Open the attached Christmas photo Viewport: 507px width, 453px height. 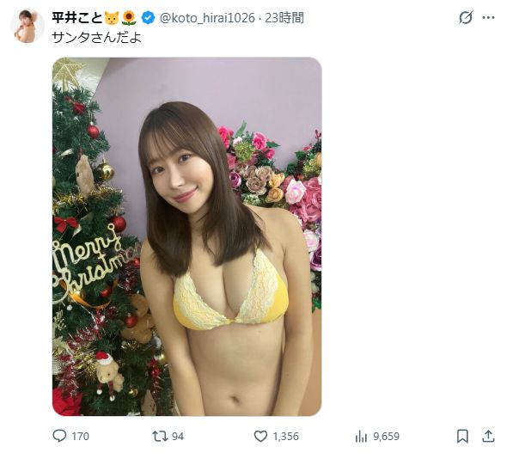pyautogui.click(x=186, y=236)
